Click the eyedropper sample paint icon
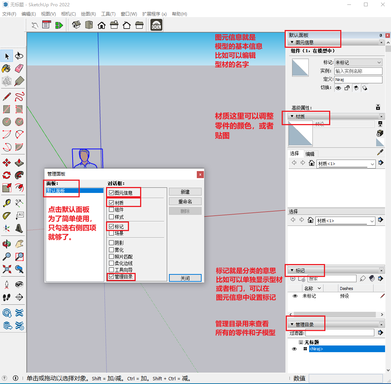 pyautogui.click(x=380, y=152)
